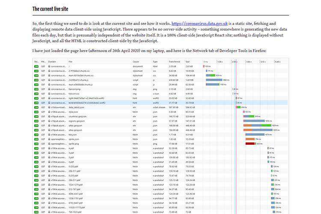The width and height of the screenshot is (321, 214).
Task: Click the Type column header
Action: tap(155, 62)
